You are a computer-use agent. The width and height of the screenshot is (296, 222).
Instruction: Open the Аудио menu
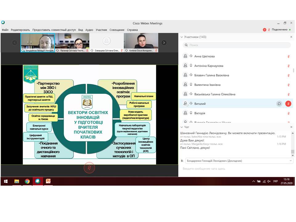tap(89, 30)
